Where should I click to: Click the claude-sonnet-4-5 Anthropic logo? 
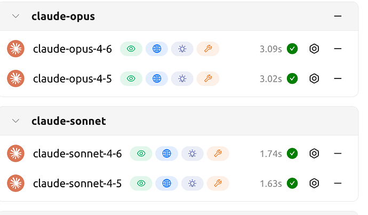(16, 184)
